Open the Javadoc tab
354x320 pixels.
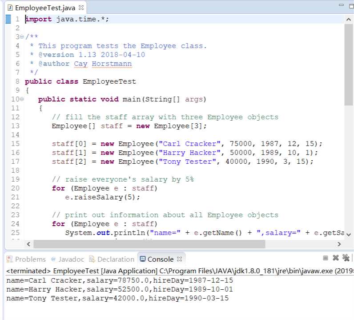point(68,259)
